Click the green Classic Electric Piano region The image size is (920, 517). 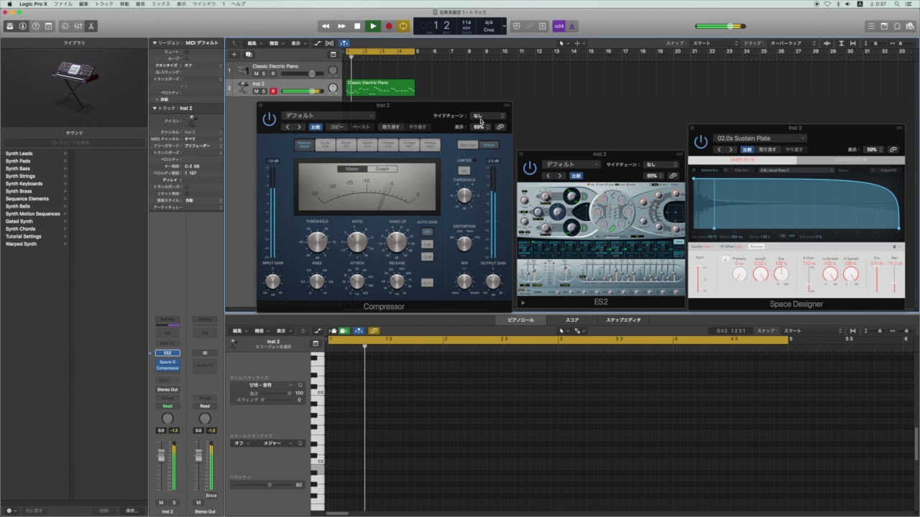click(380, 87)
